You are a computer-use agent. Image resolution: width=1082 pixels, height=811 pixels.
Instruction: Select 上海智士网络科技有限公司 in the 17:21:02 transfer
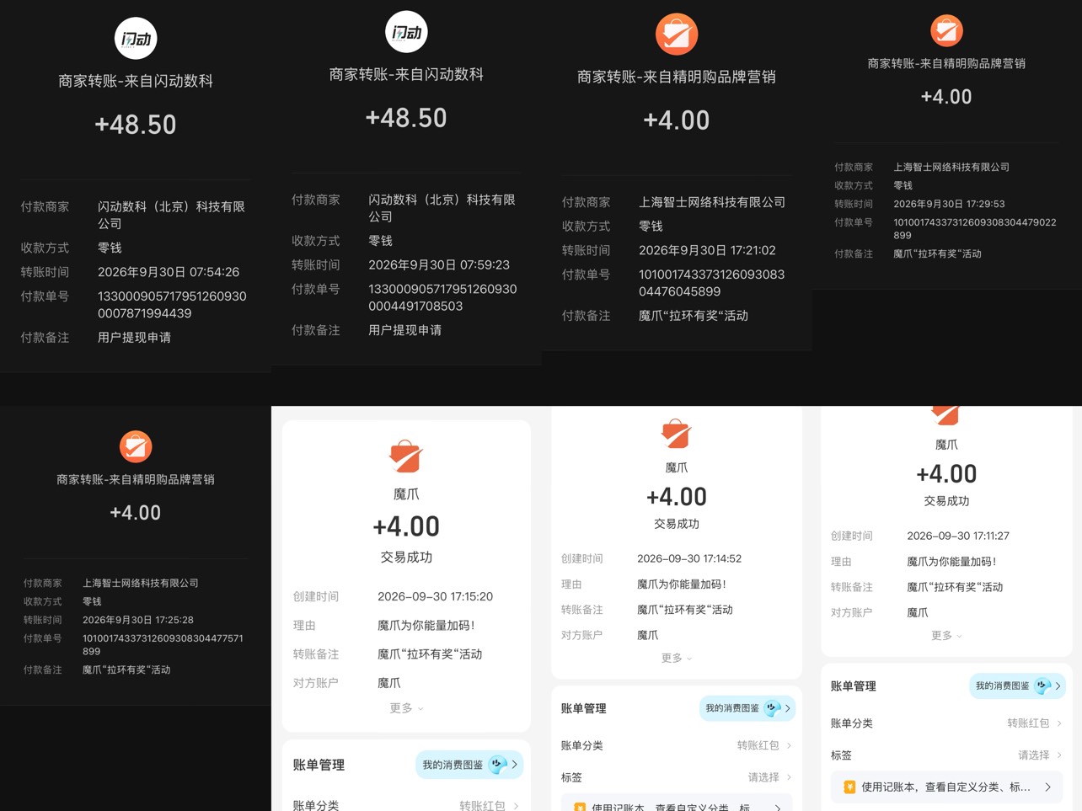click(x=712, y=202)
